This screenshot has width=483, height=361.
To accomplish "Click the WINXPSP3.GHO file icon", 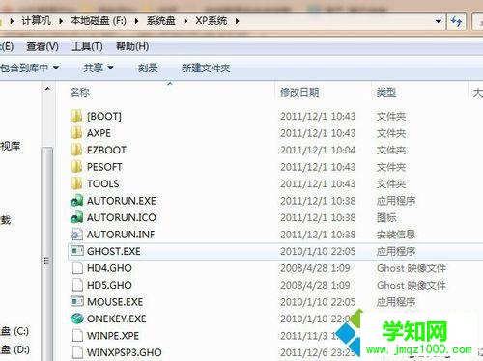I will coord(77,352).
